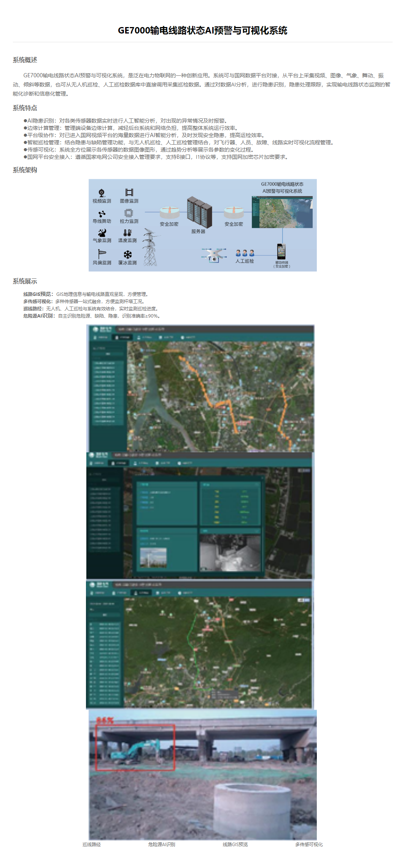This screenshot has height=864, width=410.
Task: Select the 巡线路经 caption
Action: (x=92, y=845)
